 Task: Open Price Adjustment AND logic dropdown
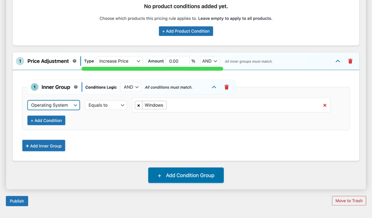210,61
